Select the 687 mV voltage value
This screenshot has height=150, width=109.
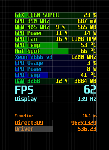[x=87, y=21]
